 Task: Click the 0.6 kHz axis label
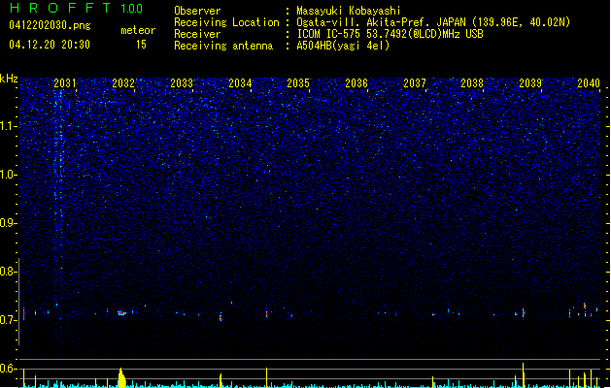tap(8, 369)
